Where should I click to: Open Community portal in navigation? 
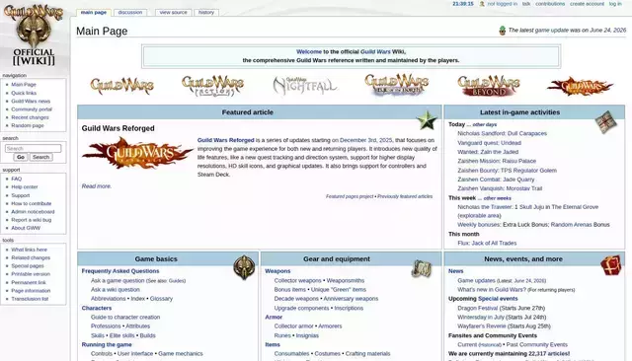32,109
